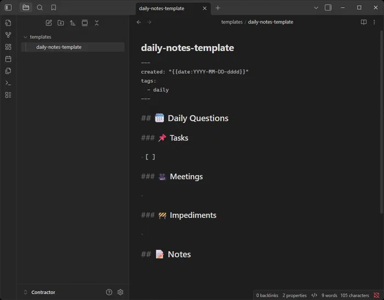This screenshot has height=300, width=384.
Task: Click the bottom ribbon list icon
Action: pos(8,95)
